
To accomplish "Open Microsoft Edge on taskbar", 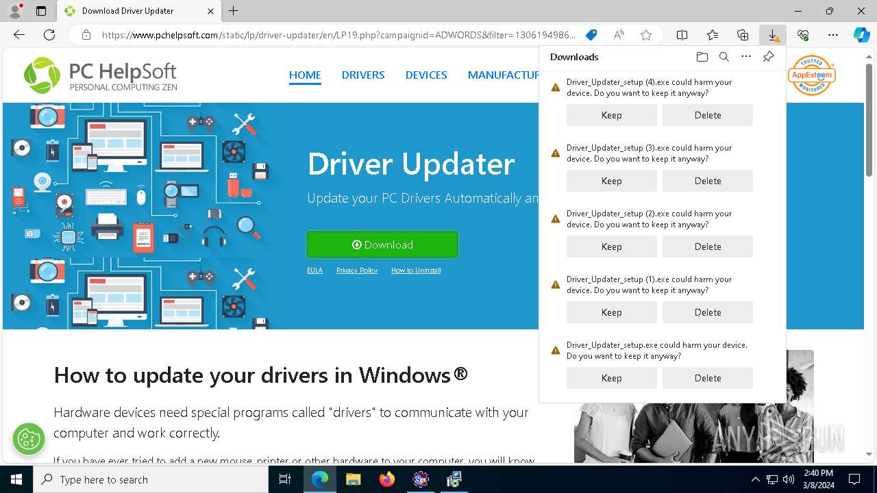I will pyautogui.click(x=320, y=479).
